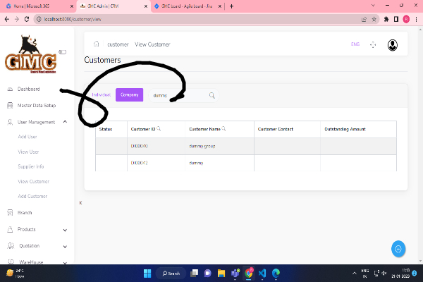423x282 pixels.
Task: Open the blue floating chat button
Action: pyautogui.click(x=398, y=248)
